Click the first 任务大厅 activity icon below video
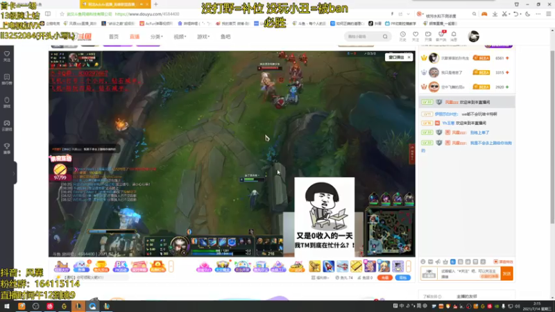Viewport: 555px width, 312px height. [x=61, y=266]
